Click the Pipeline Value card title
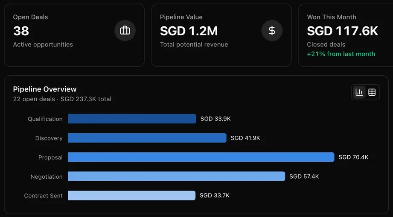The height and width of the screenshot is (217, 393). click(x=181, y=17)
